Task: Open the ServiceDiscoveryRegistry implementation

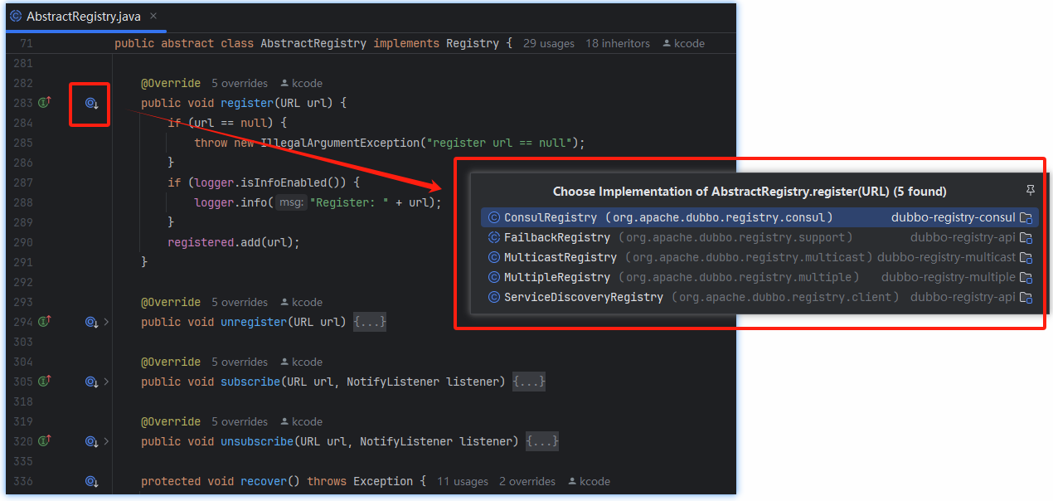Action: (x=584, y=297)
